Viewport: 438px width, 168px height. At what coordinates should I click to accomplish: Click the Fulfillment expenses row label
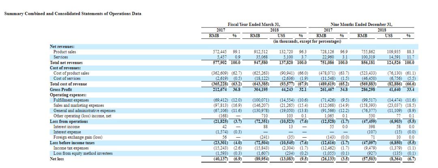pos(71,100)
